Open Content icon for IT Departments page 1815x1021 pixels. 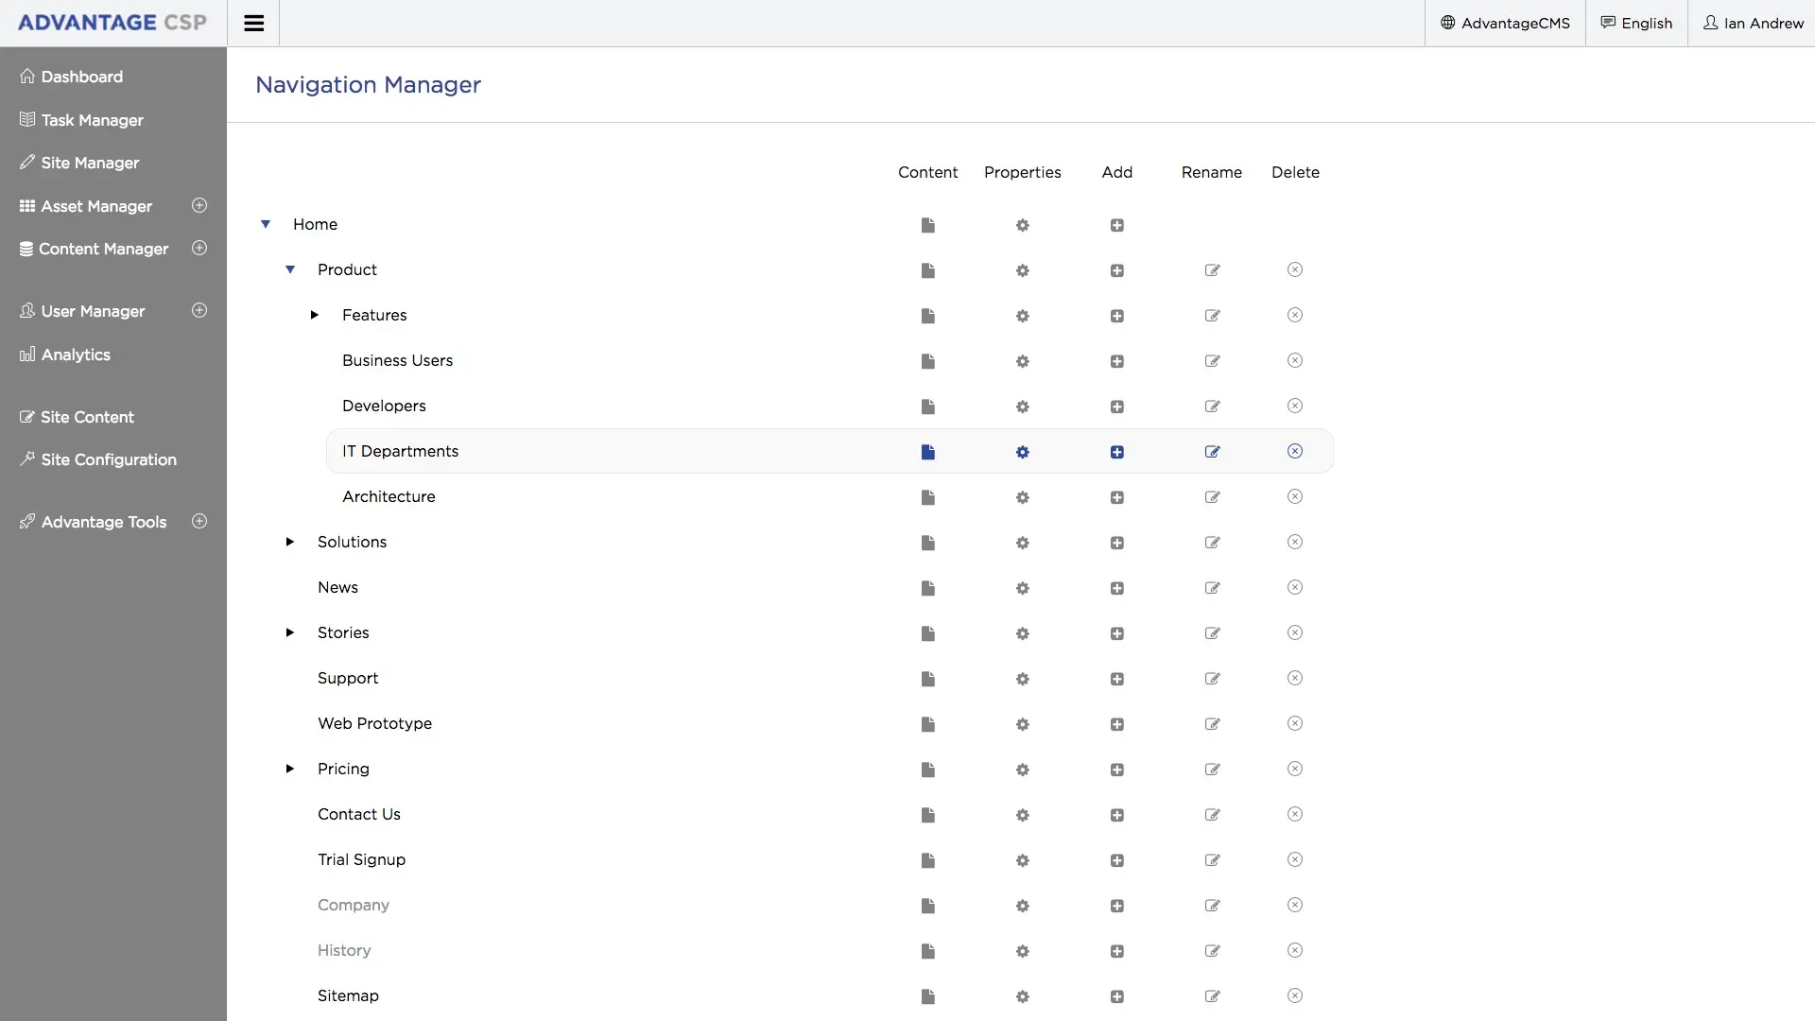pyautogui.click(x=927, y=452)
